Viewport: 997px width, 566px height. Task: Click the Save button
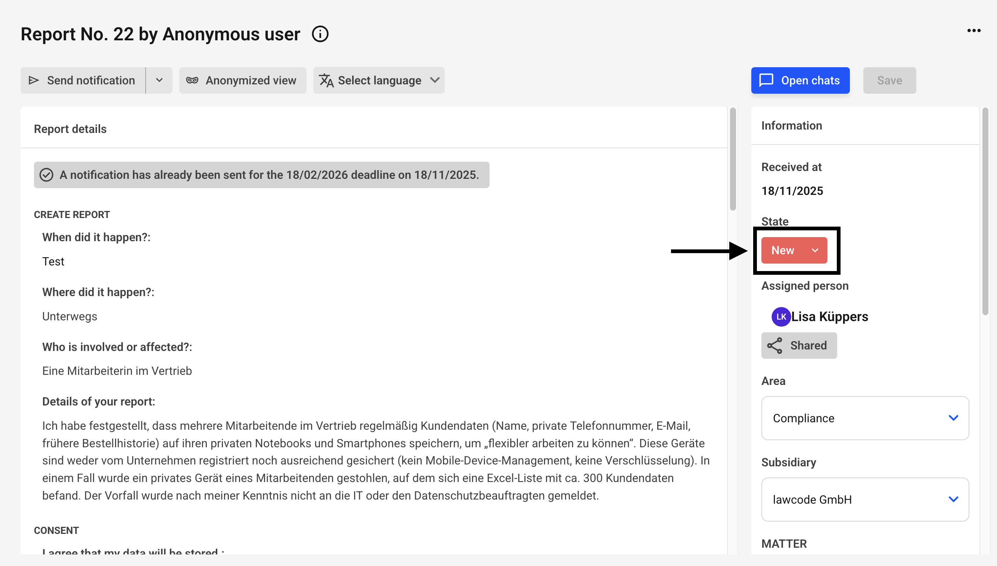(x=889, y=81)
